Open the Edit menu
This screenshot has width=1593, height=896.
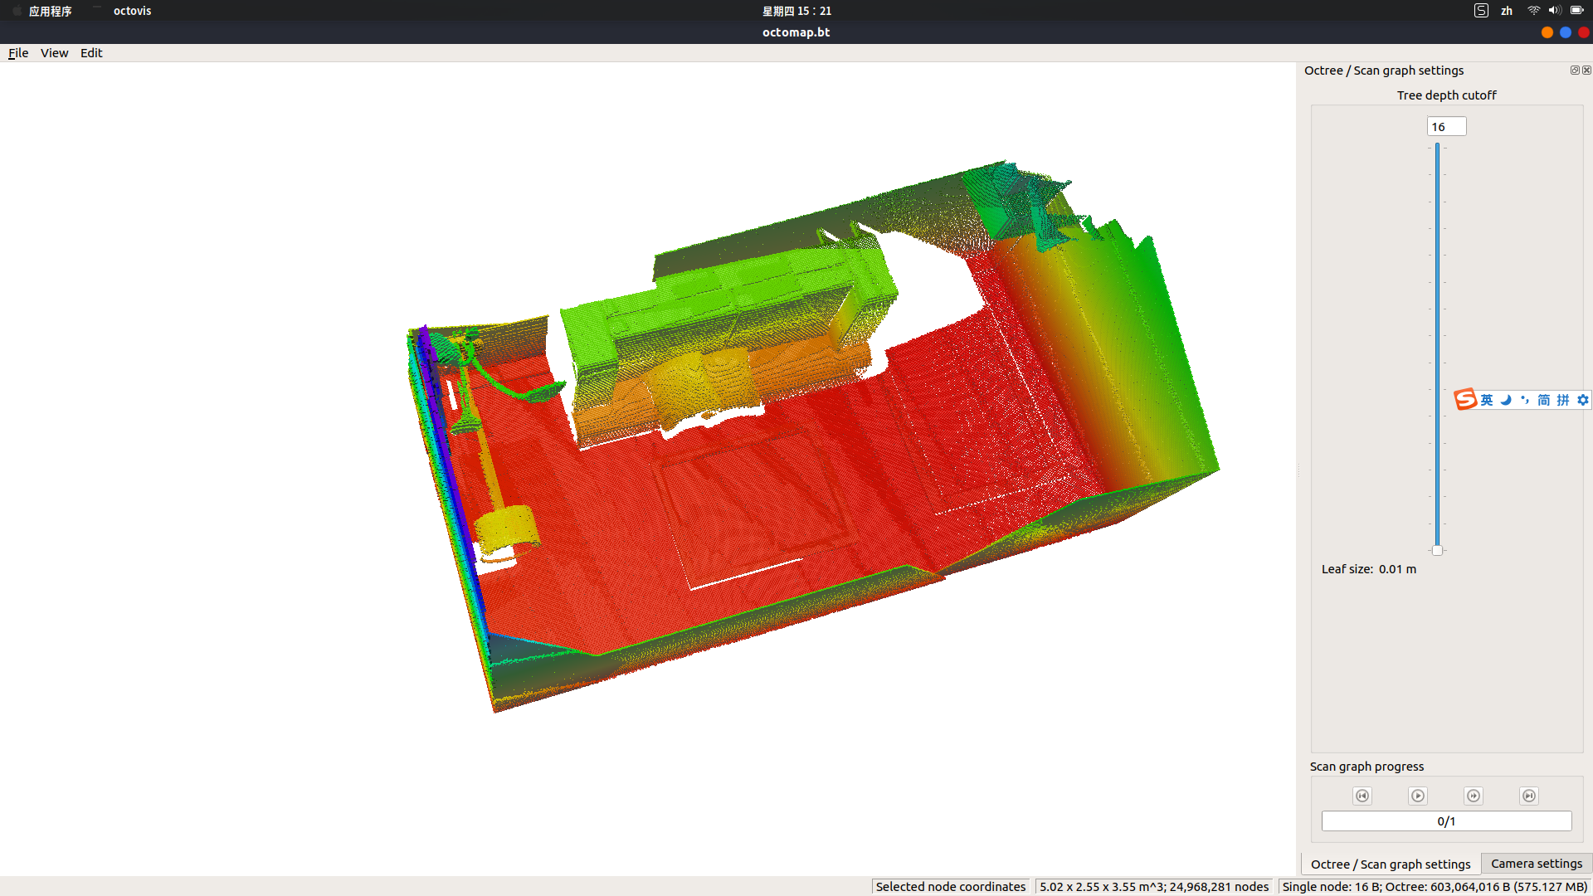(91, 53)
